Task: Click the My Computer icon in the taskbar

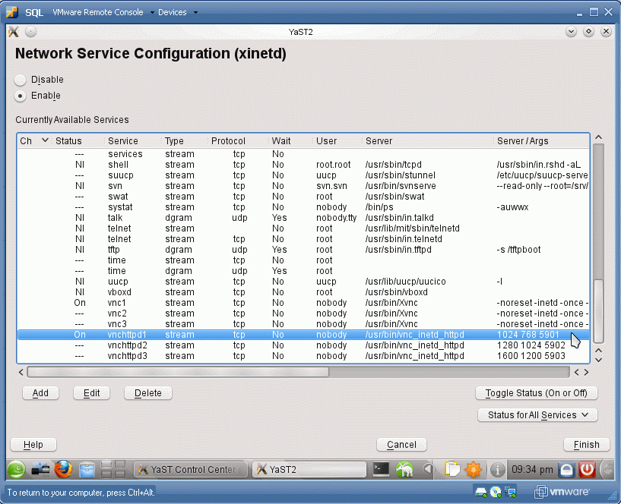Action: 40,470
